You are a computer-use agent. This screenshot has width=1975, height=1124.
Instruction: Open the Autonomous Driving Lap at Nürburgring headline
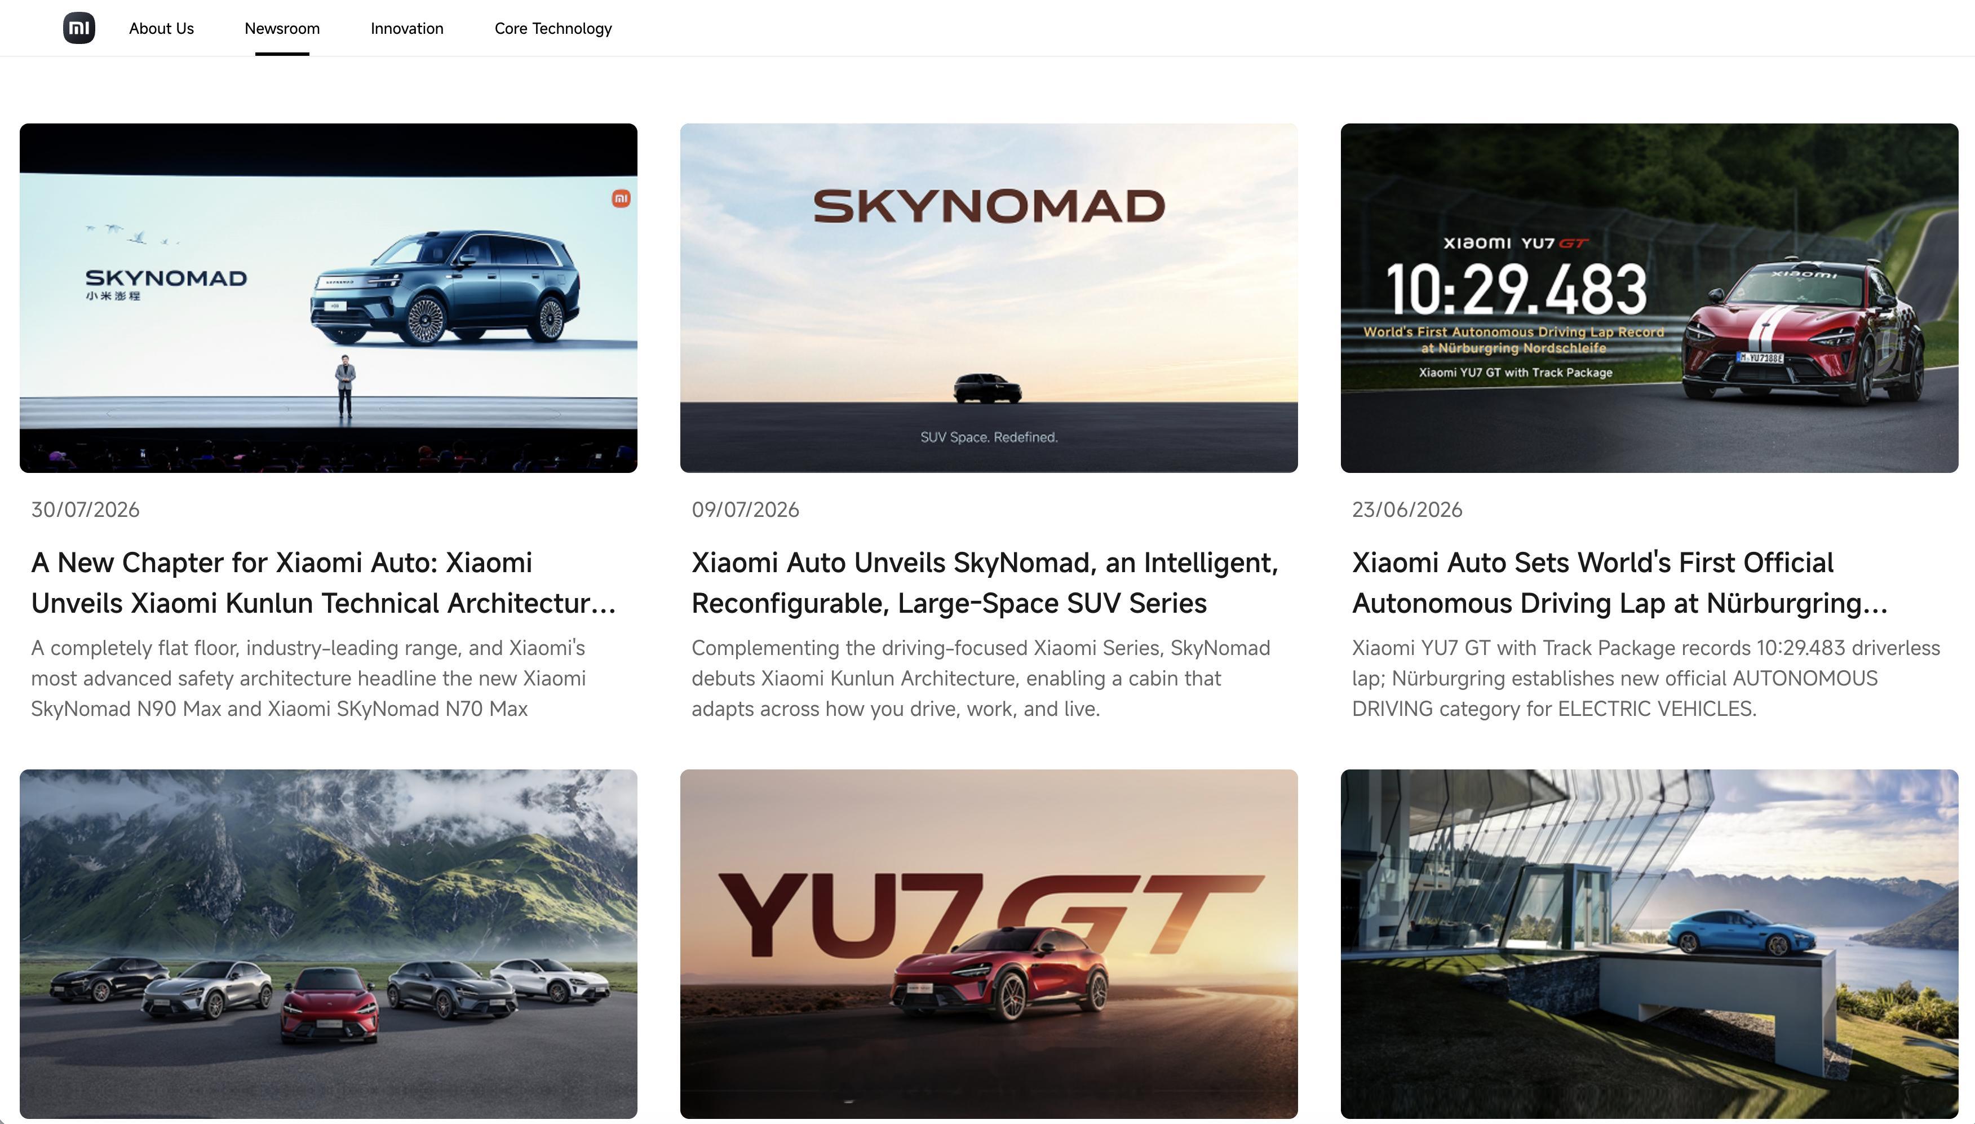pos(1620,583)
